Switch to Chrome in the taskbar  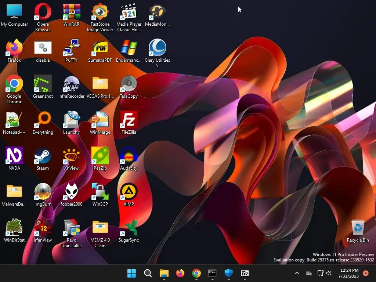(x=196, y=273)
